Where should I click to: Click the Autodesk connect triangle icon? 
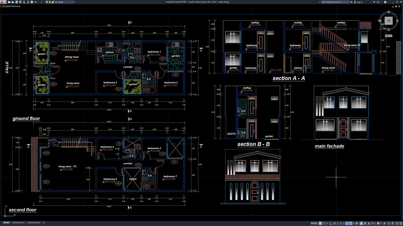tap(378, 2)
